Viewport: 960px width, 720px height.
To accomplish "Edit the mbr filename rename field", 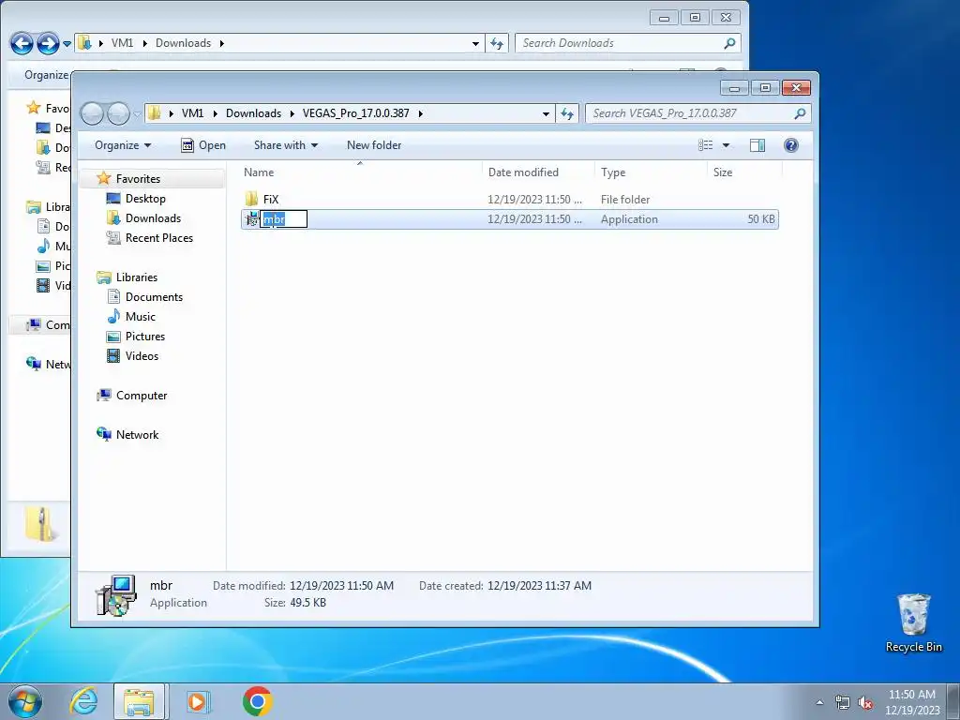I will pyautogui.click(x=283, y=219).
